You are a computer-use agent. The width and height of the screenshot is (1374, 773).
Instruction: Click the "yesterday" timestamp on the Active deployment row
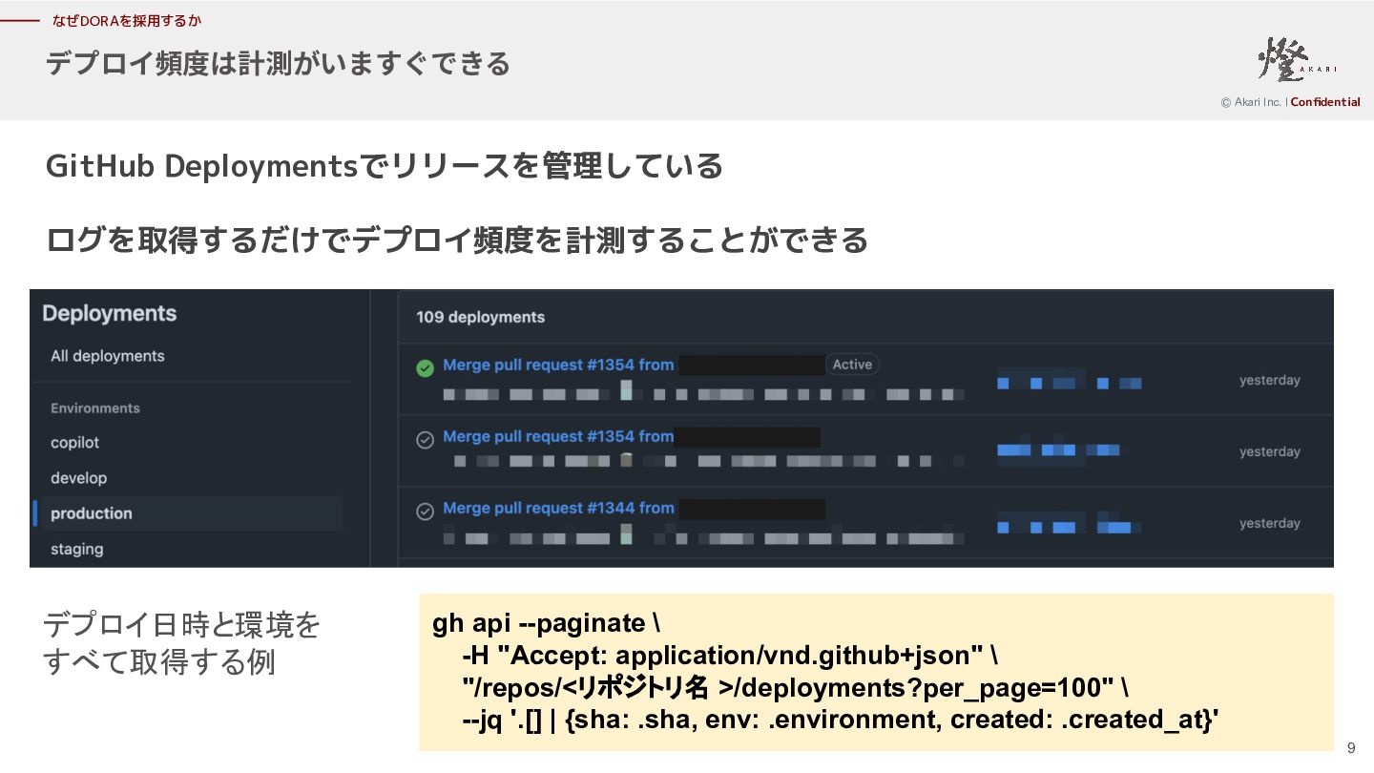point(1270,380)
